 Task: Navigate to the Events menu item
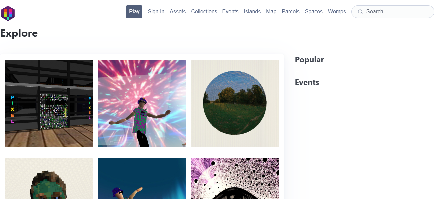230,12
